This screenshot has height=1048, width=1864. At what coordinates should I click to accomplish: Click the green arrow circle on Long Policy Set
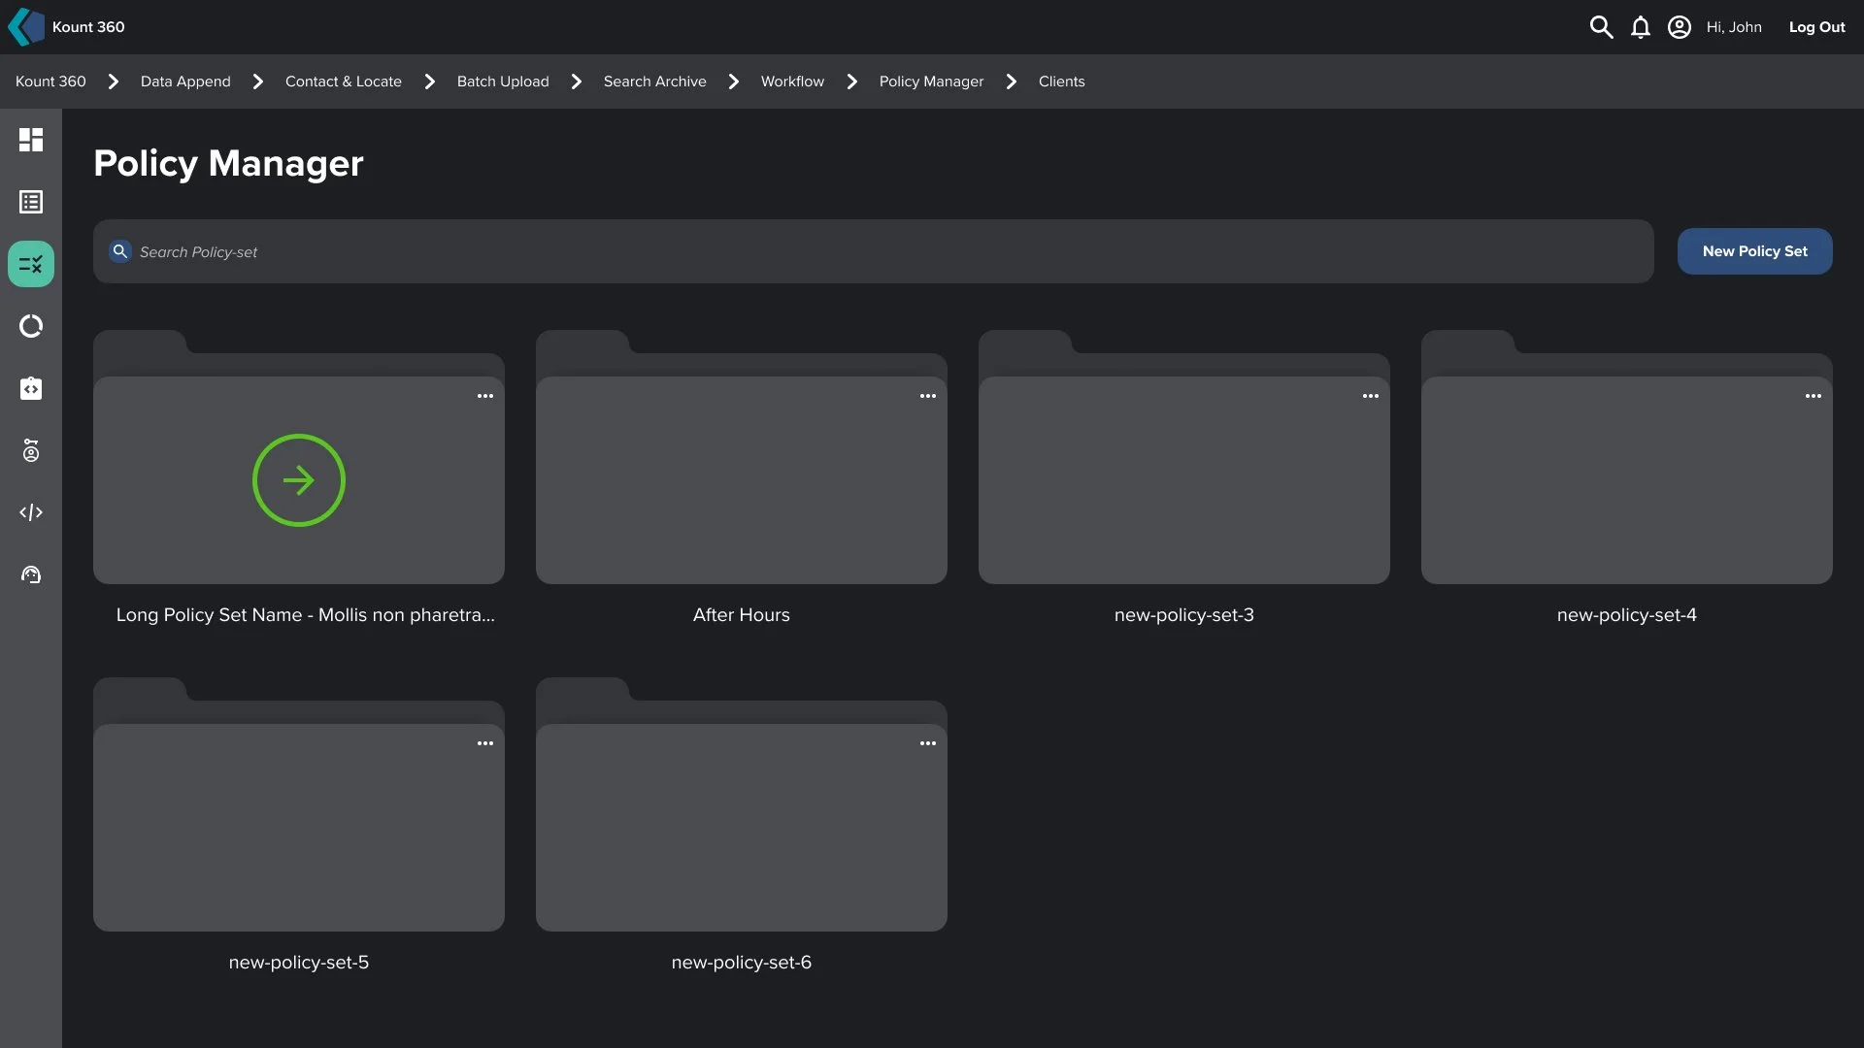[299, 480]
